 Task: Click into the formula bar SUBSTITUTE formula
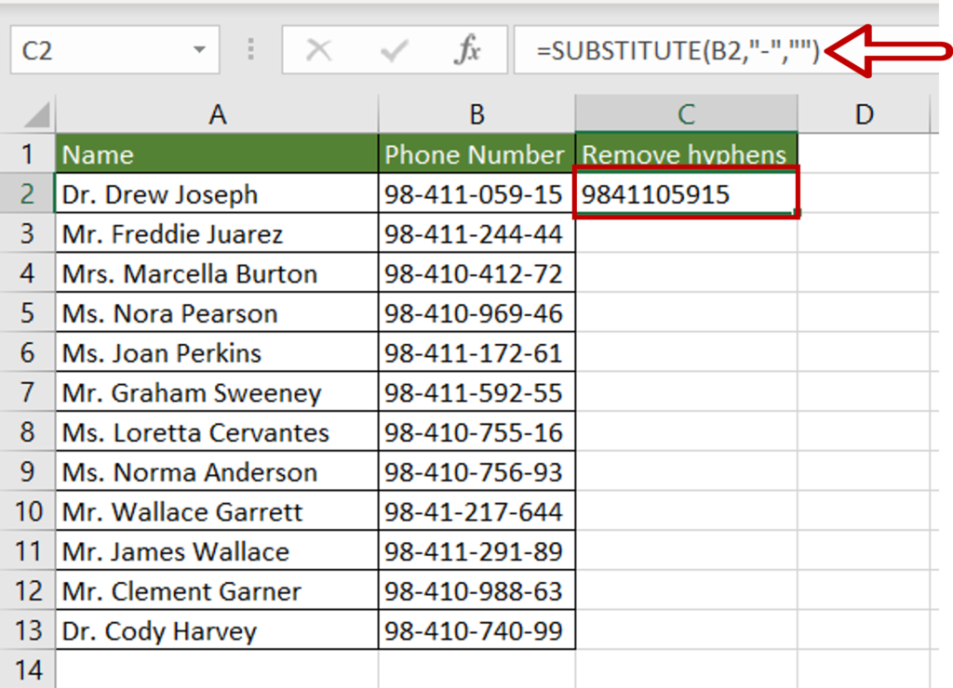(x=678, y=51)
